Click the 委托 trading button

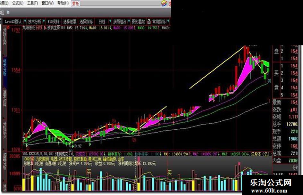coord(75,3)
